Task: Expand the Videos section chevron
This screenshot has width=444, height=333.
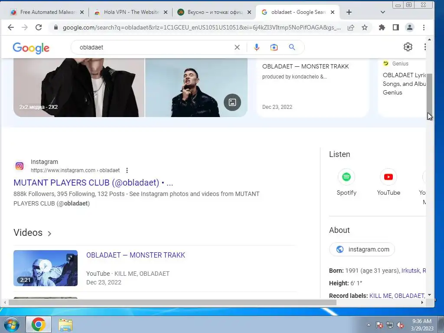Action: pyautogui.click(x=49, y=234)
